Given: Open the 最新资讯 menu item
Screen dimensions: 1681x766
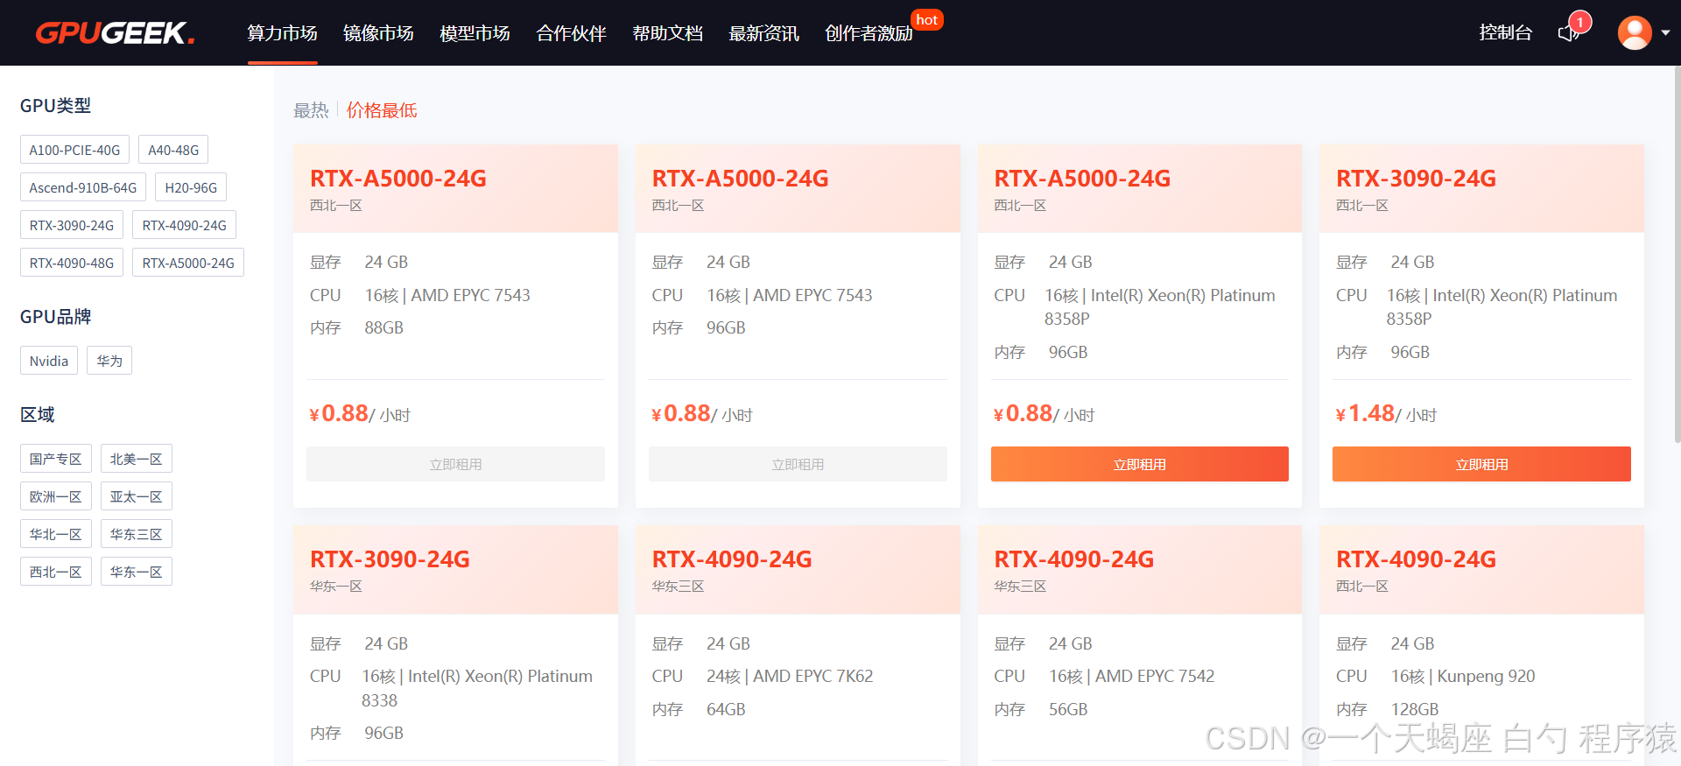Looking at the screenshot, I should point(763,33).
